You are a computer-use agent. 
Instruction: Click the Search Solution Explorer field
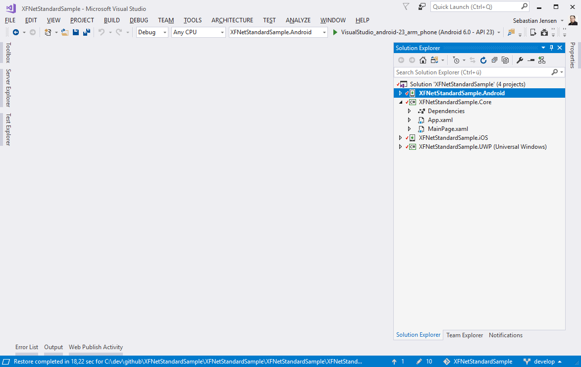coord(473,72)
